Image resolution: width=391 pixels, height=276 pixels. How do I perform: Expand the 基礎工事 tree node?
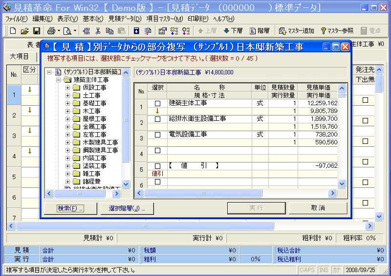67,103
